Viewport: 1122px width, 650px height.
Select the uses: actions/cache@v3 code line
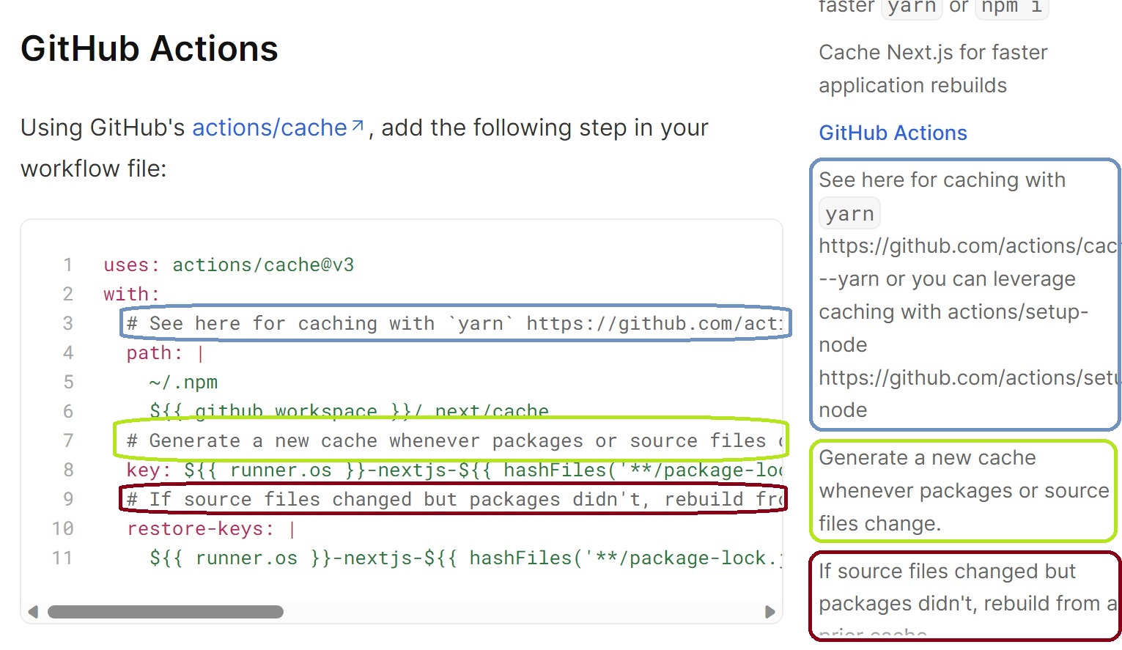pyautogui.click(x=228, y=265)
